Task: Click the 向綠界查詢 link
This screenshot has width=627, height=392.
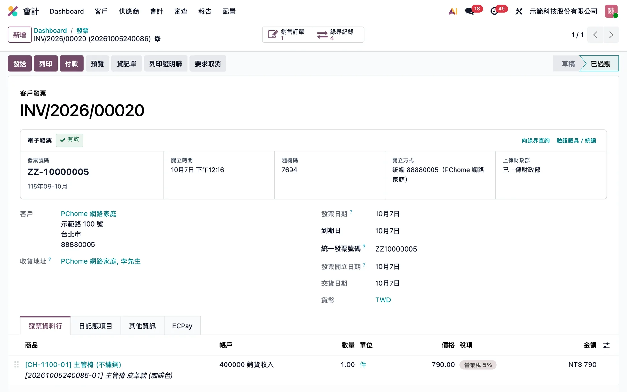Action: tap(536, 140)
